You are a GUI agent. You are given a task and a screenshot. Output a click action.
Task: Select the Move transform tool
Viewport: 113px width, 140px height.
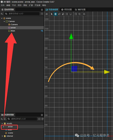pyautogui.click(x=56, y=14)
